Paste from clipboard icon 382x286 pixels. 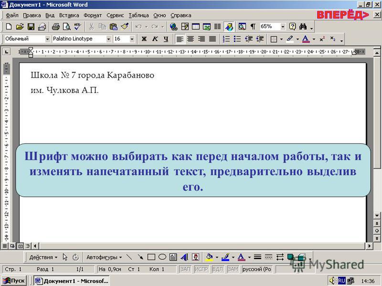point(114,27)
